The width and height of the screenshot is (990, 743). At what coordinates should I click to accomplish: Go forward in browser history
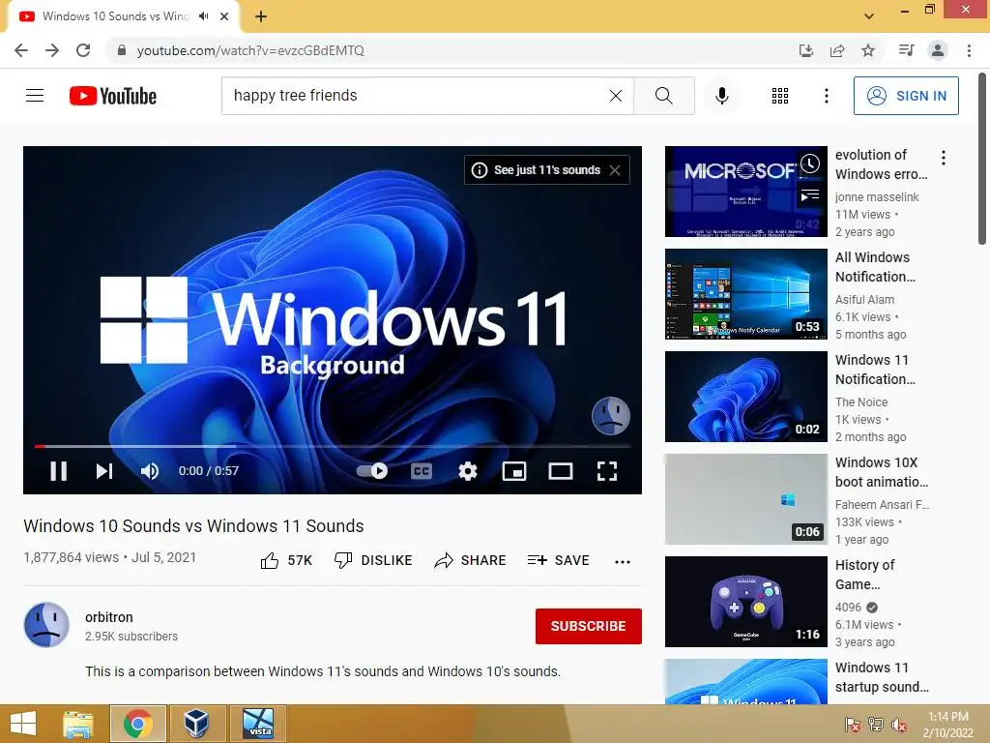52,50
